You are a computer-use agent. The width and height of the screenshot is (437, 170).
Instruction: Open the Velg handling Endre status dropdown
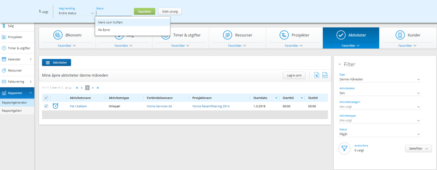(76, 13)
